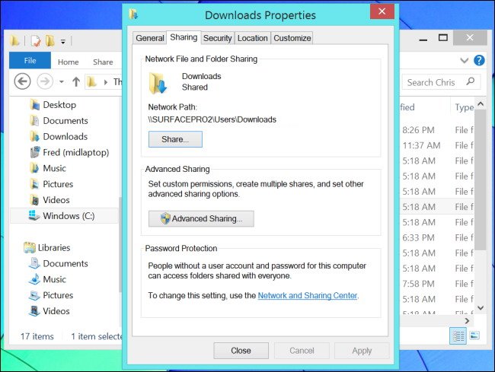Open Advanced Sharing settings
The height and width of the screenshot is (372, 495).
(201, 219)
